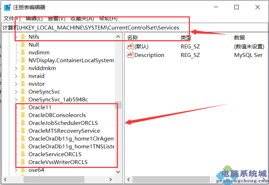
Task: Select the Null key name
Action: tap(33, 45)
